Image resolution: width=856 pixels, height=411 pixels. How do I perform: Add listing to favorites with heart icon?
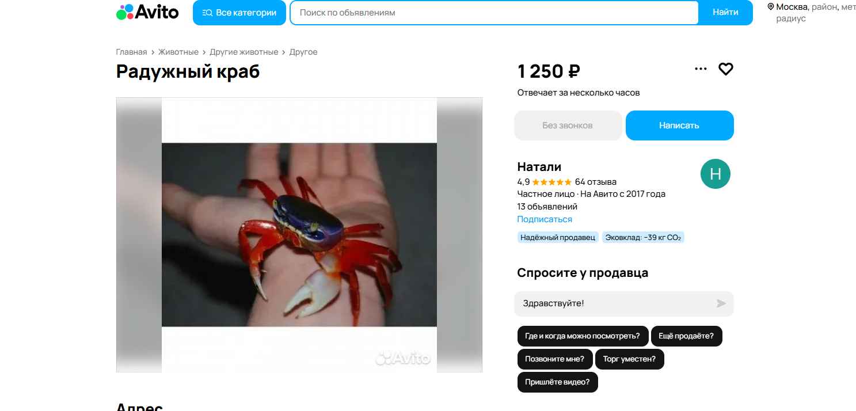click(x=726, y=69)
